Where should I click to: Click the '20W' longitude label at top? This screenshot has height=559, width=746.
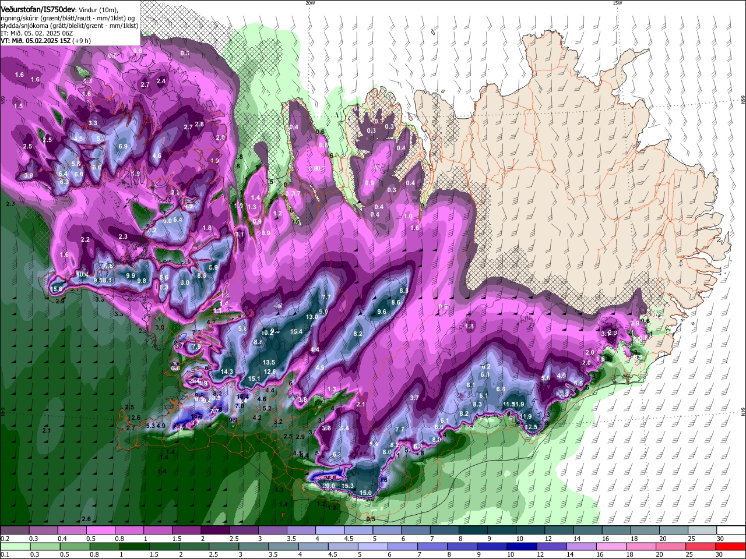click(x=310, y=3)
